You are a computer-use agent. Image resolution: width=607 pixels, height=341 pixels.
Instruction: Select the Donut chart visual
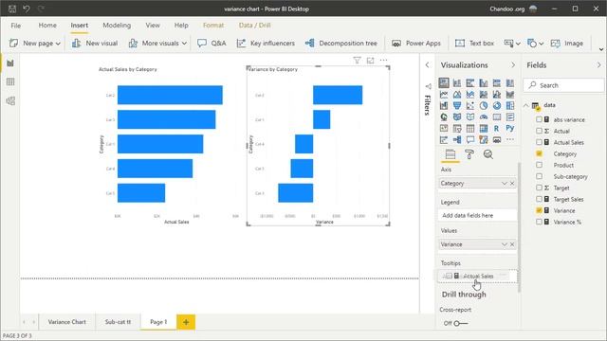(x=497, y=105)
